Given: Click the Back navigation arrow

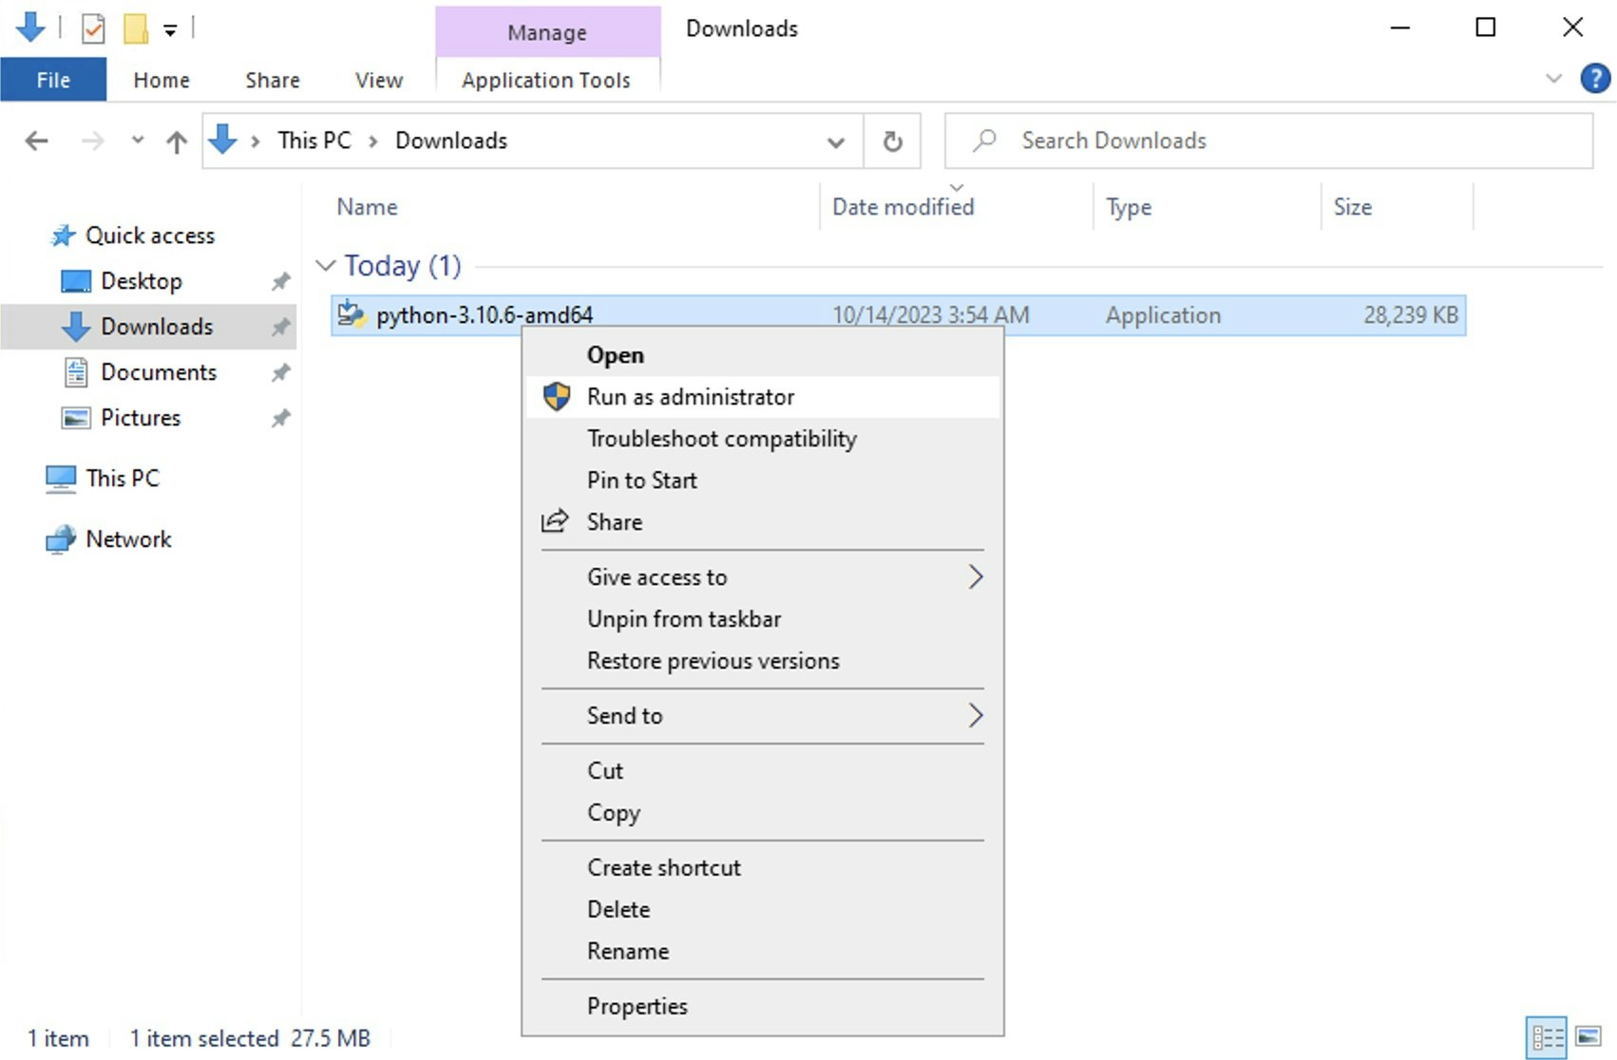Looking at the screenshot, I should coord(36,142).
